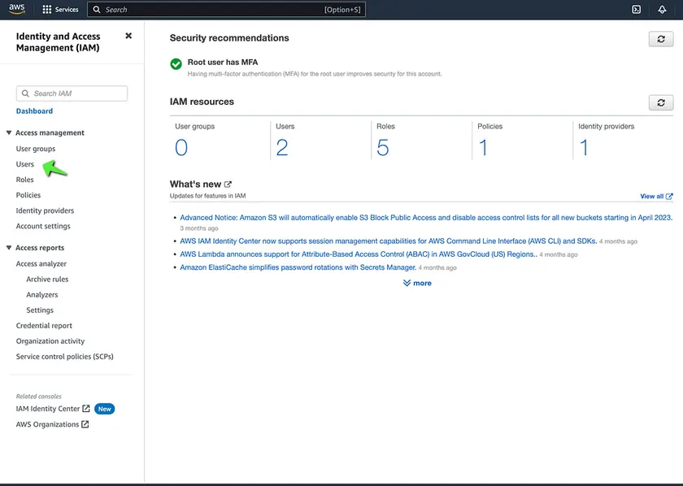The width and height of the screenshot is (683, 486).
Task: Open IAM Identity Center session management article
Action: [388, 241]
